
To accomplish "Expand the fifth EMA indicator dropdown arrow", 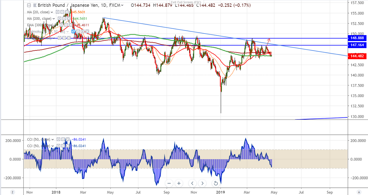I will (54, 38).
